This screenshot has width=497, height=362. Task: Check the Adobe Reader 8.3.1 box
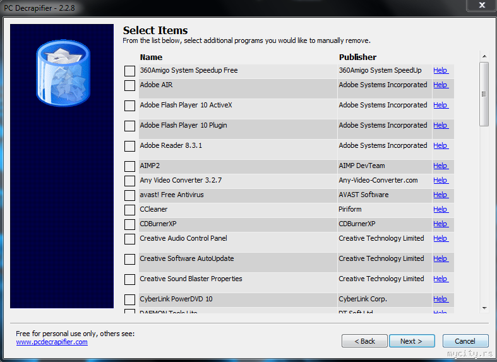coord(129,146)
